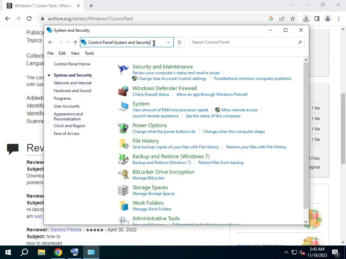This screenshot has width=346, height=259.
Task: Expand the address bar history dropdown
Action: 169,42
